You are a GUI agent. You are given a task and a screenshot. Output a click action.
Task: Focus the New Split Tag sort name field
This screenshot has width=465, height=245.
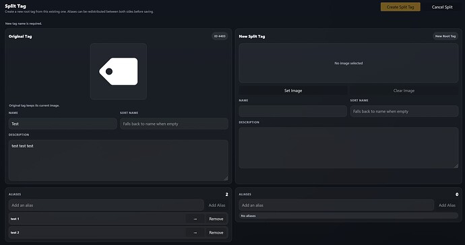(404, 111)
